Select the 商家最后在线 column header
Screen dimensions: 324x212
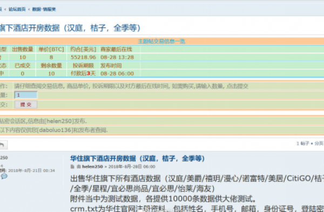(x=116, y=49)
